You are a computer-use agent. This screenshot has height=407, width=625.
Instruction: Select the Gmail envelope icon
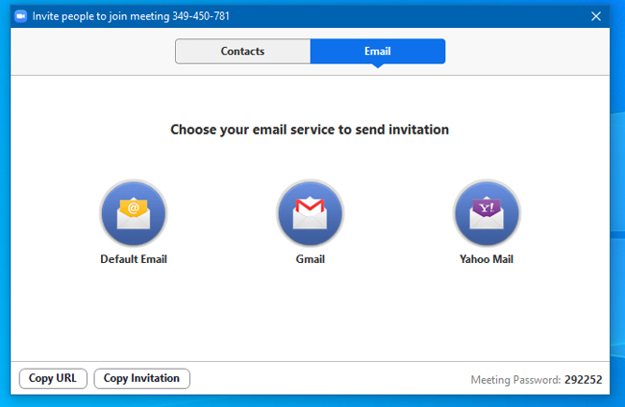point(311,213)
